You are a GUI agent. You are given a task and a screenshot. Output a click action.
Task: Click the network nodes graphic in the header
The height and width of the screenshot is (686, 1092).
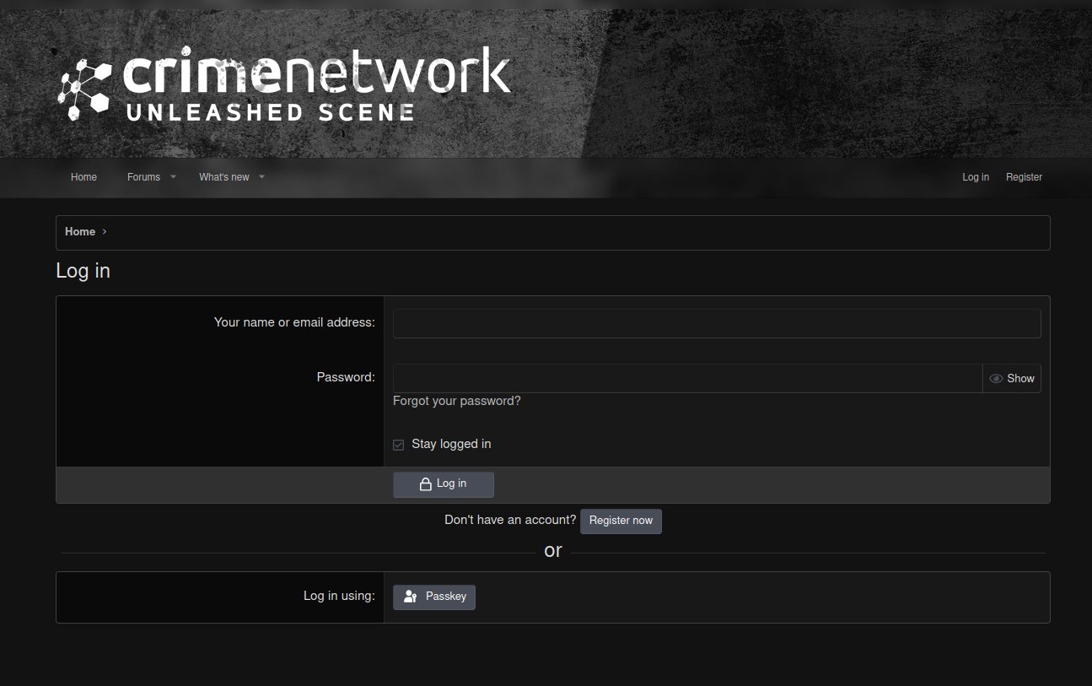(x=83, y=84)
